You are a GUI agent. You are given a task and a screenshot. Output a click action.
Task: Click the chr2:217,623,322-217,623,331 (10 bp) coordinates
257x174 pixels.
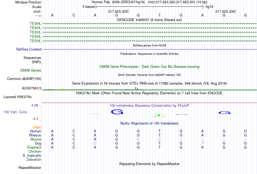tap(177, 2)
